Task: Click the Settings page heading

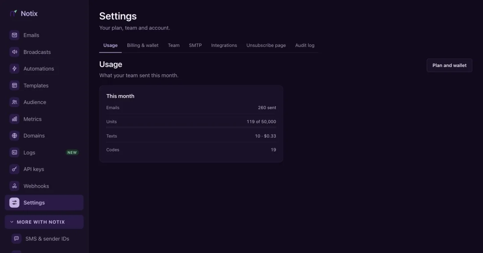Action: click(x=118, y=16)
